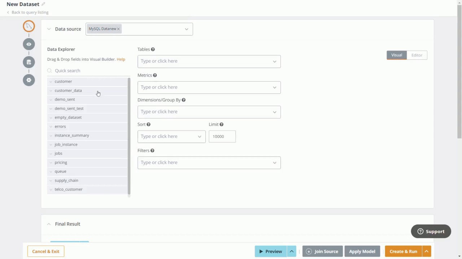Remove the MySQL Datanew source tag
This screenshot has width=462, height=259.
click(118, 29)
